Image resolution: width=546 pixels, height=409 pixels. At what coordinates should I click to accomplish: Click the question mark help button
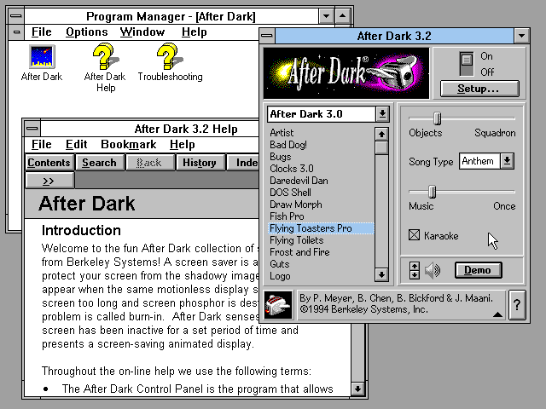pos(517,305)
